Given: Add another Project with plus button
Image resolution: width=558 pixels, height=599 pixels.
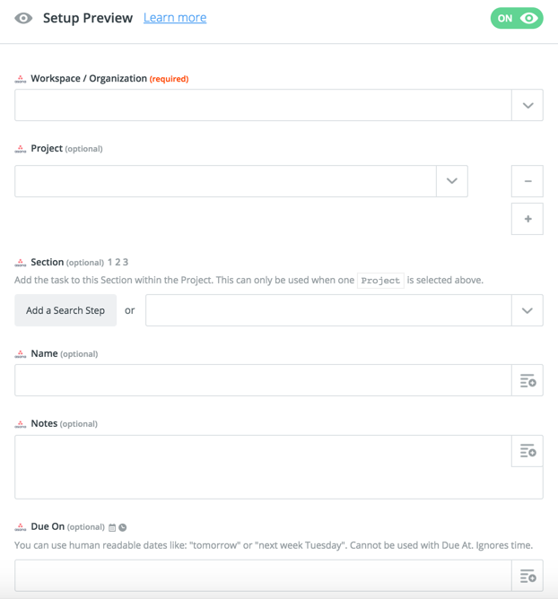Looking at the screenshot, I should tap(527, 219).
